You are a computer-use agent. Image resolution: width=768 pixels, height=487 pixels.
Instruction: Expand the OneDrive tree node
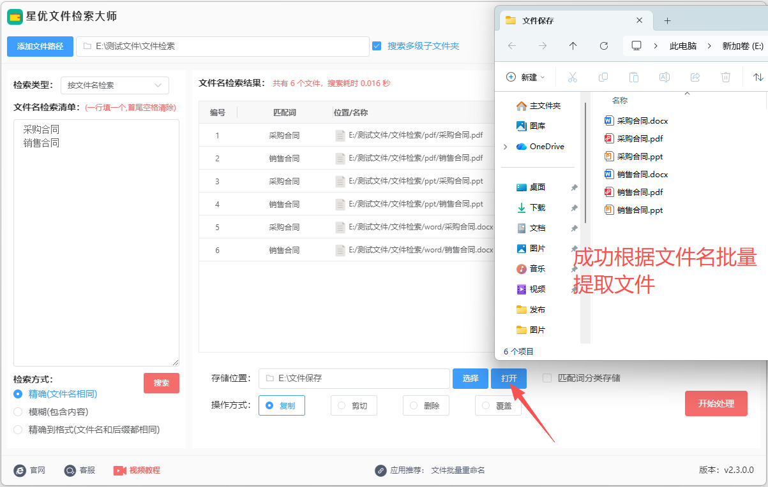[506, 147]
